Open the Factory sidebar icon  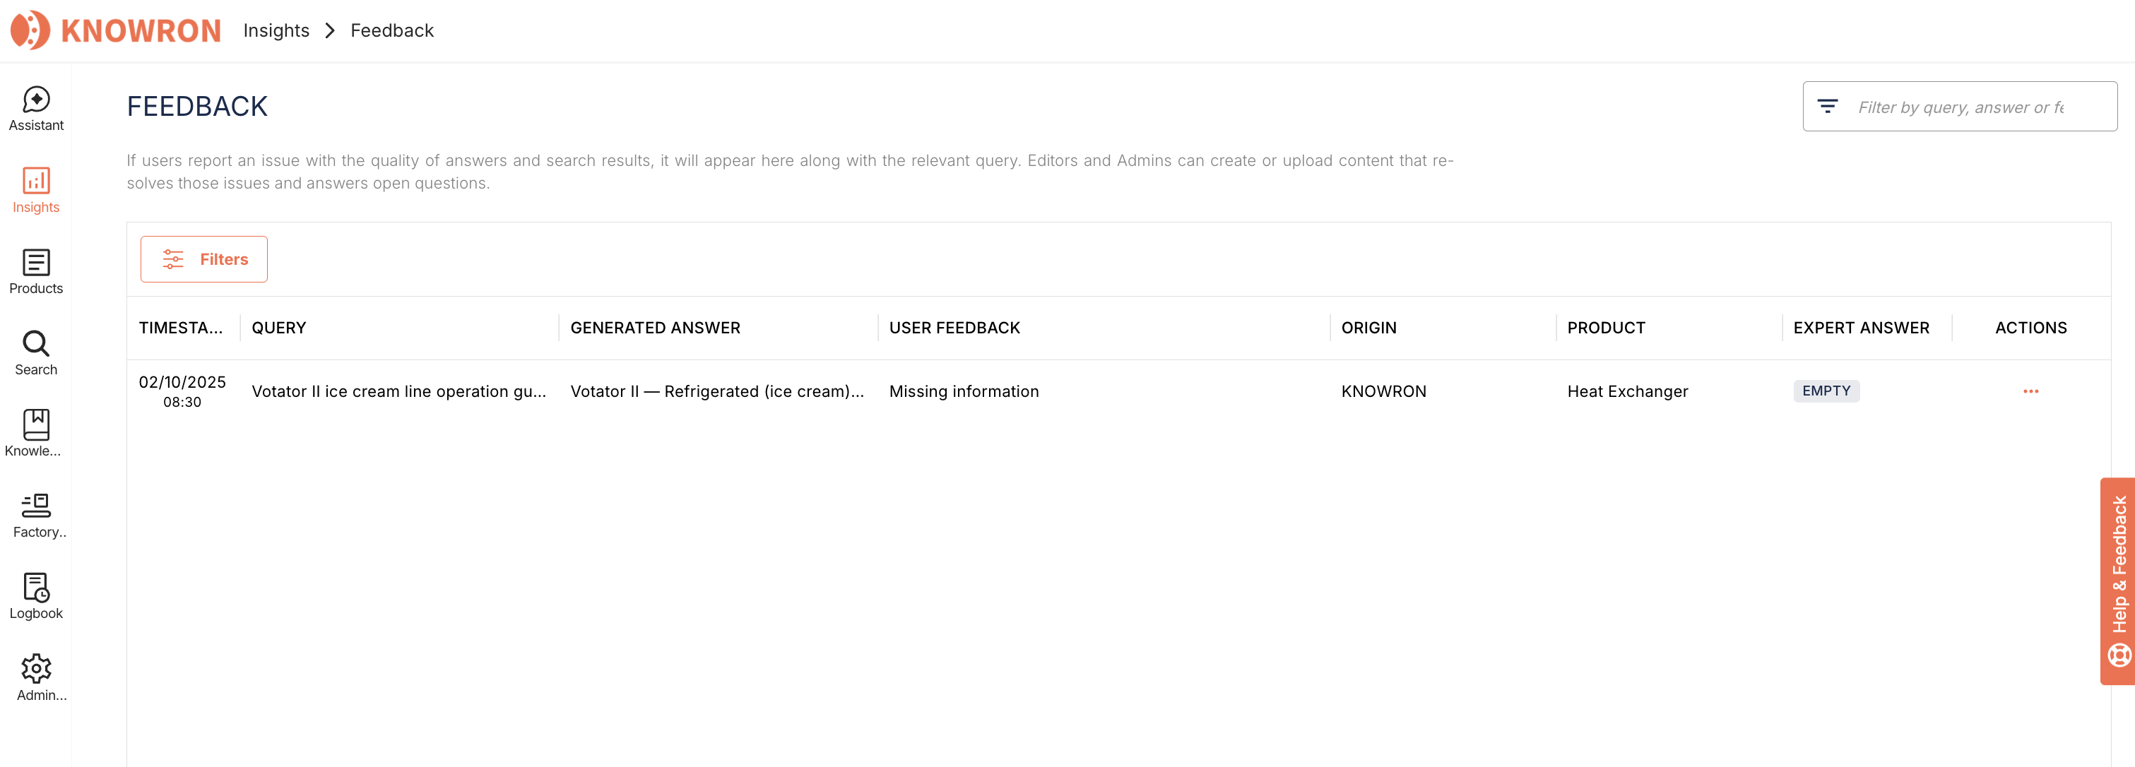pyautogui.click(x=35, y=505)
